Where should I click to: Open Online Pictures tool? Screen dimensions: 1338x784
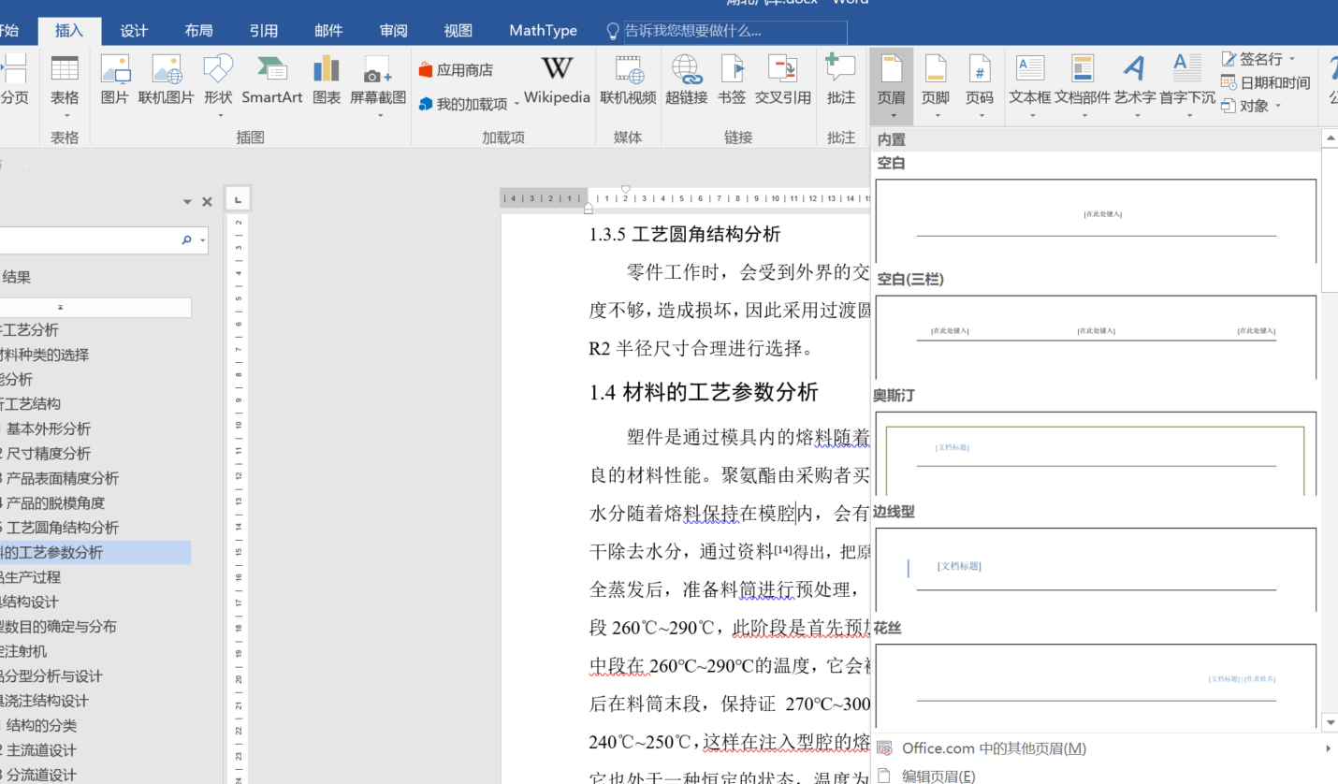[166, 81]
